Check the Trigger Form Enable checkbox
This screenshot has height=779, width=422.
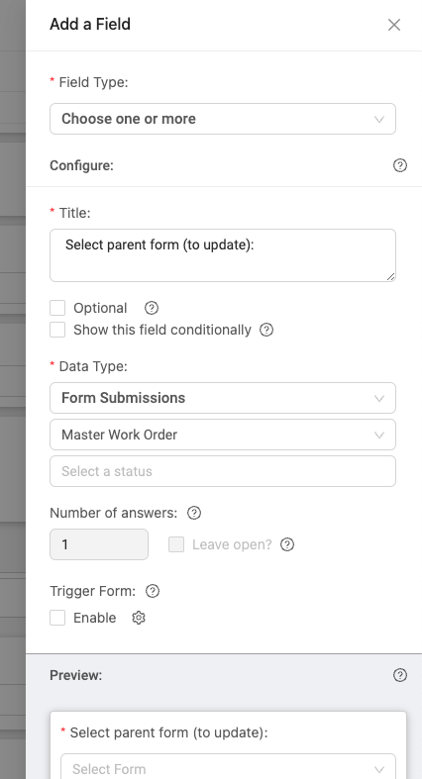pos(57,618)
